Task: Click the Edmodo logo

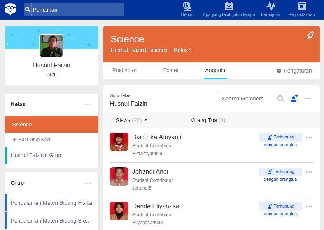Action: click(x=10, y=8)
